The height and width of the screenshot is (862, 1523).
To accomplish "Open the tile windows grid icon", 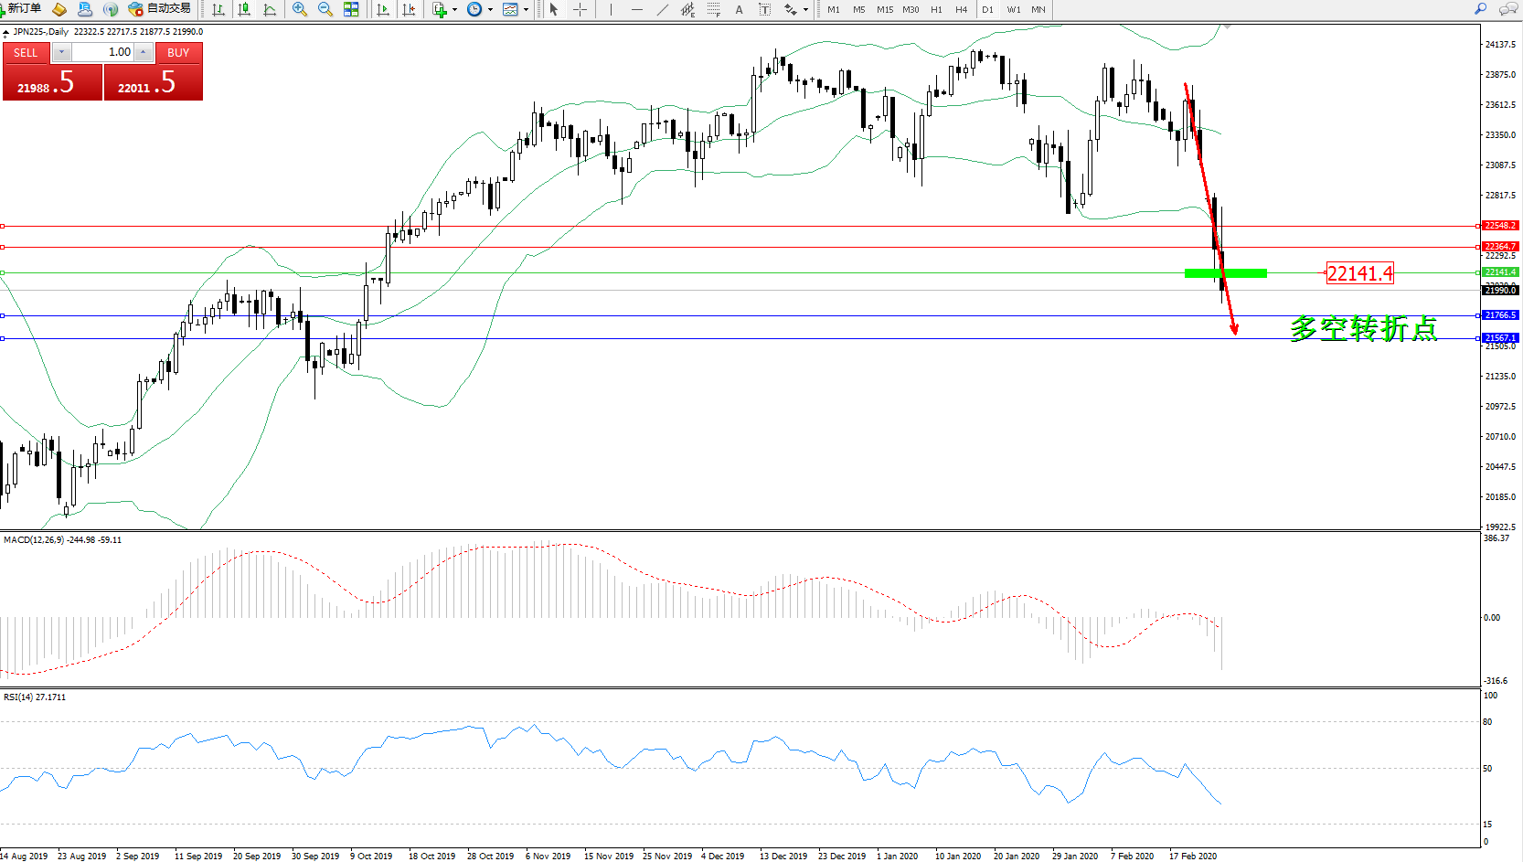I will pos(351,9).
